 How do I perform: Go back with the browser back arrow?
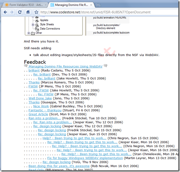tap(5, 12)
